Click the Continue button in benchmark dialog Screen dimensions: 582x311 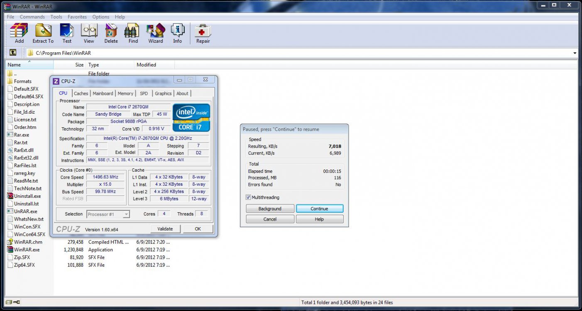point(320,209)
